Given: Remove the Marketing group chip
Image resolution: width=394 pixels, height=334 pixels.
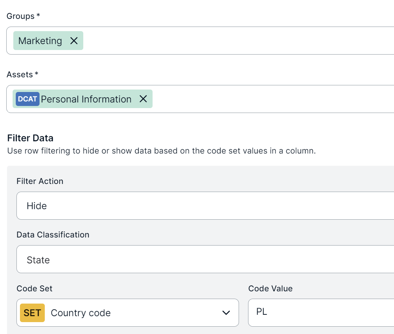Looking at the screenshot, I should point(74,41).
